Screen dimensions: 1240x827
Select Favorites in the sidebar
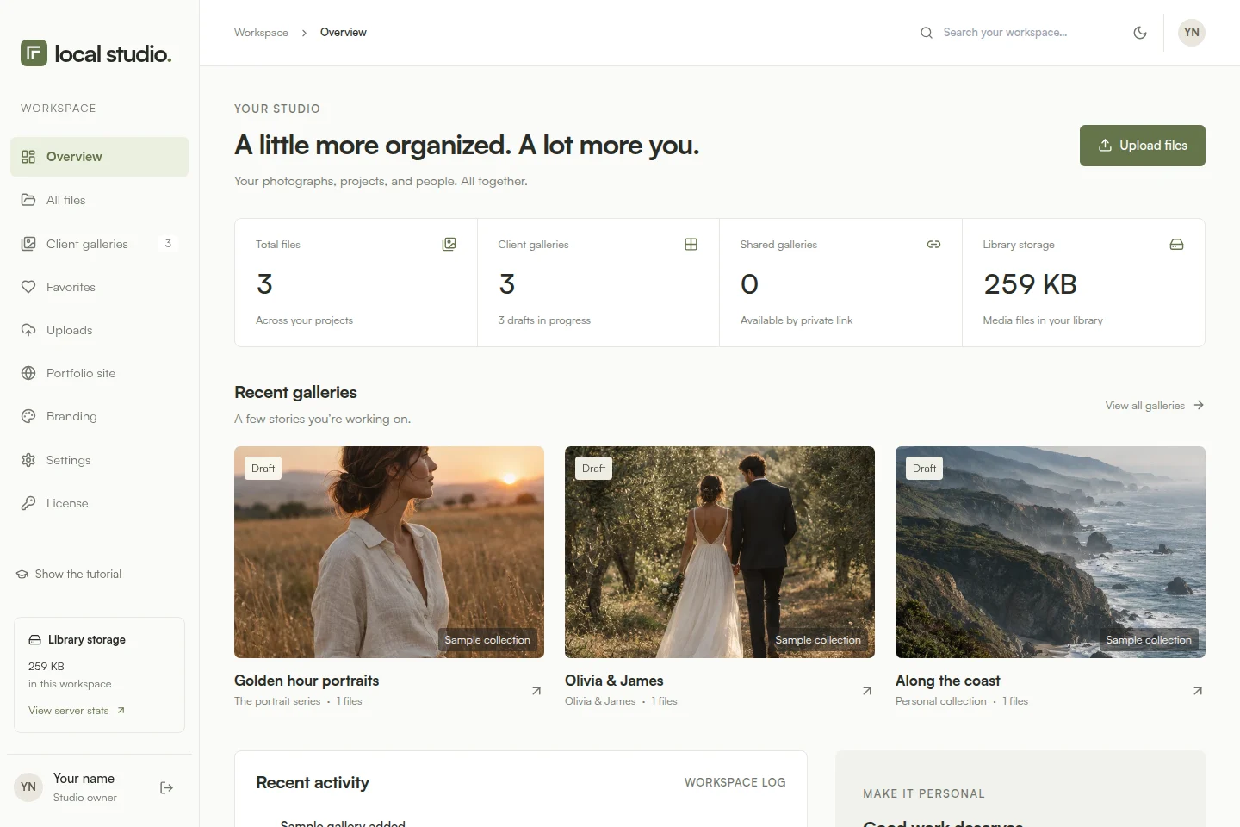[100, 287]
